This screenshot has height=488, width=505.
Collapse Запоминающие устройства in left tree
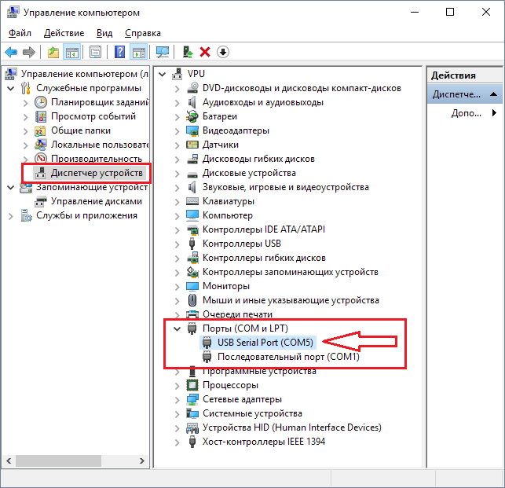coord(11,187)
